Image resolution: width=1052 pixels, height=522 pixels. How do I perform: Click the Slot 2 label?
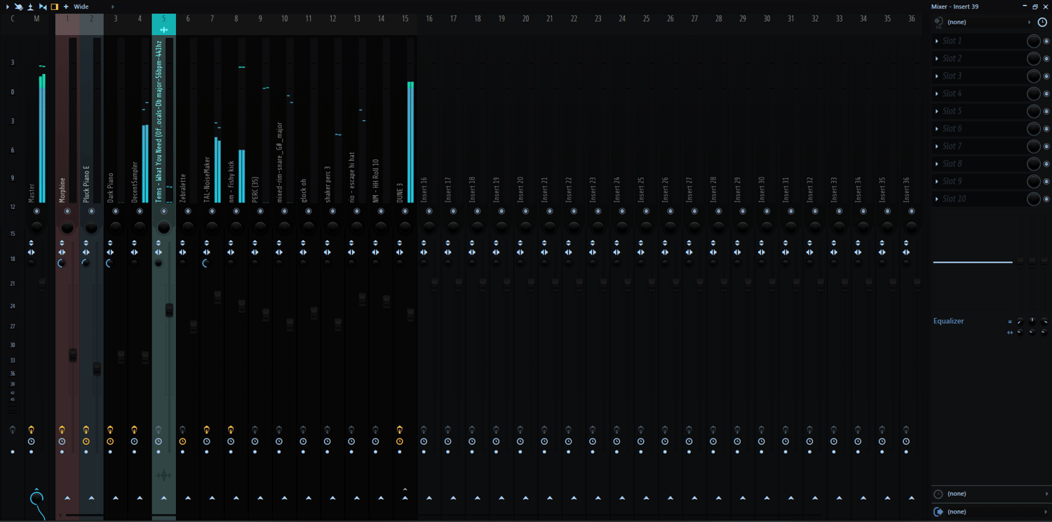pos(952,59)
